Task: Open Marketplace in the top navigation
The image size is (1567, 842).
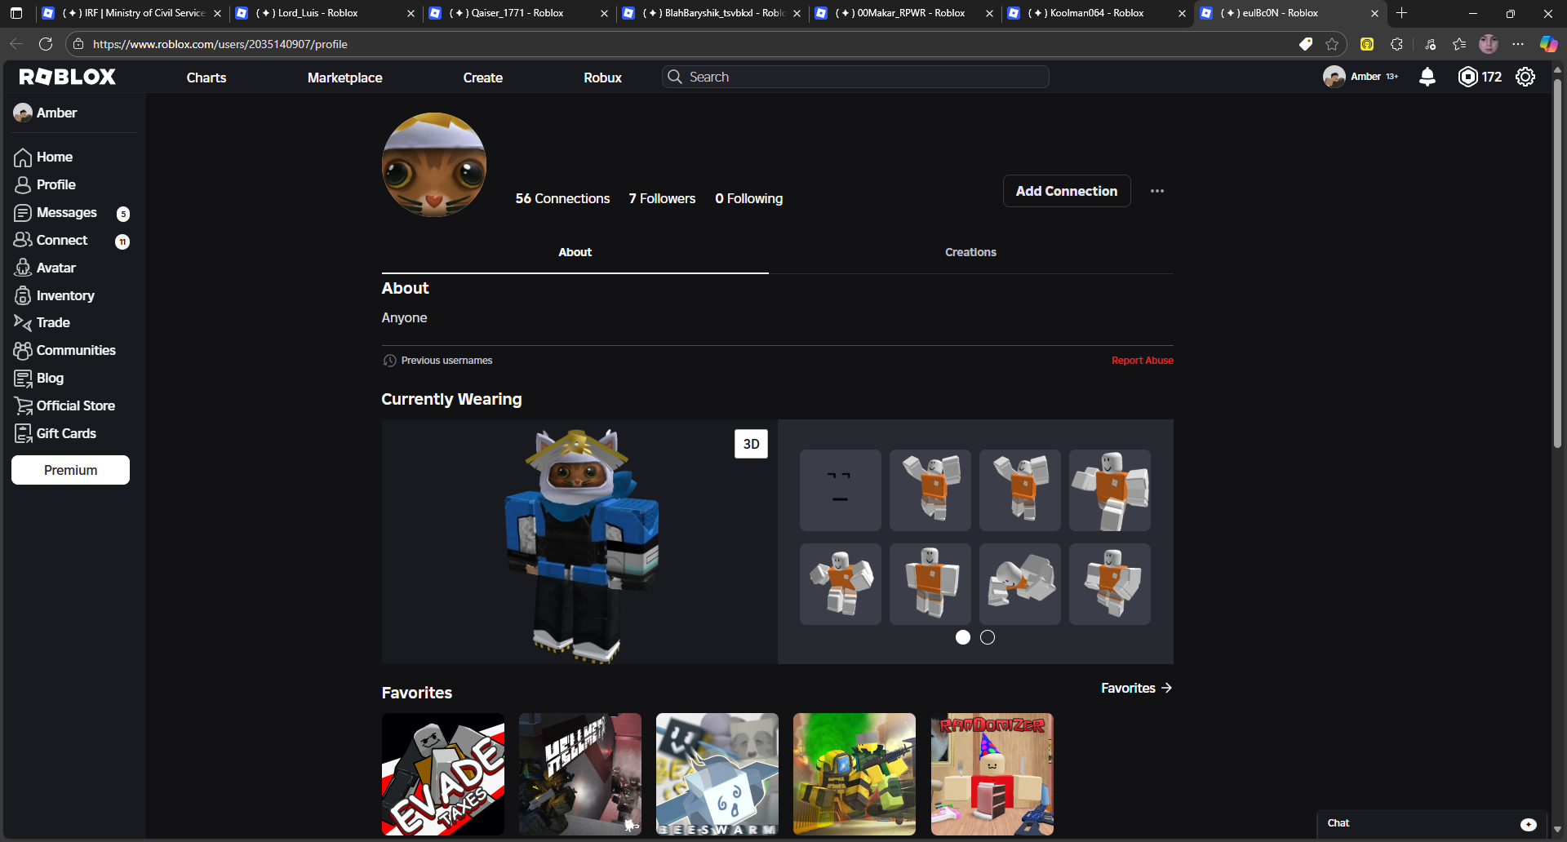Action: pos(344,78)
